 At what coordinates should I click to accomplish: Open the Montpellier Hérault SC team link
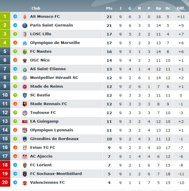54,77
